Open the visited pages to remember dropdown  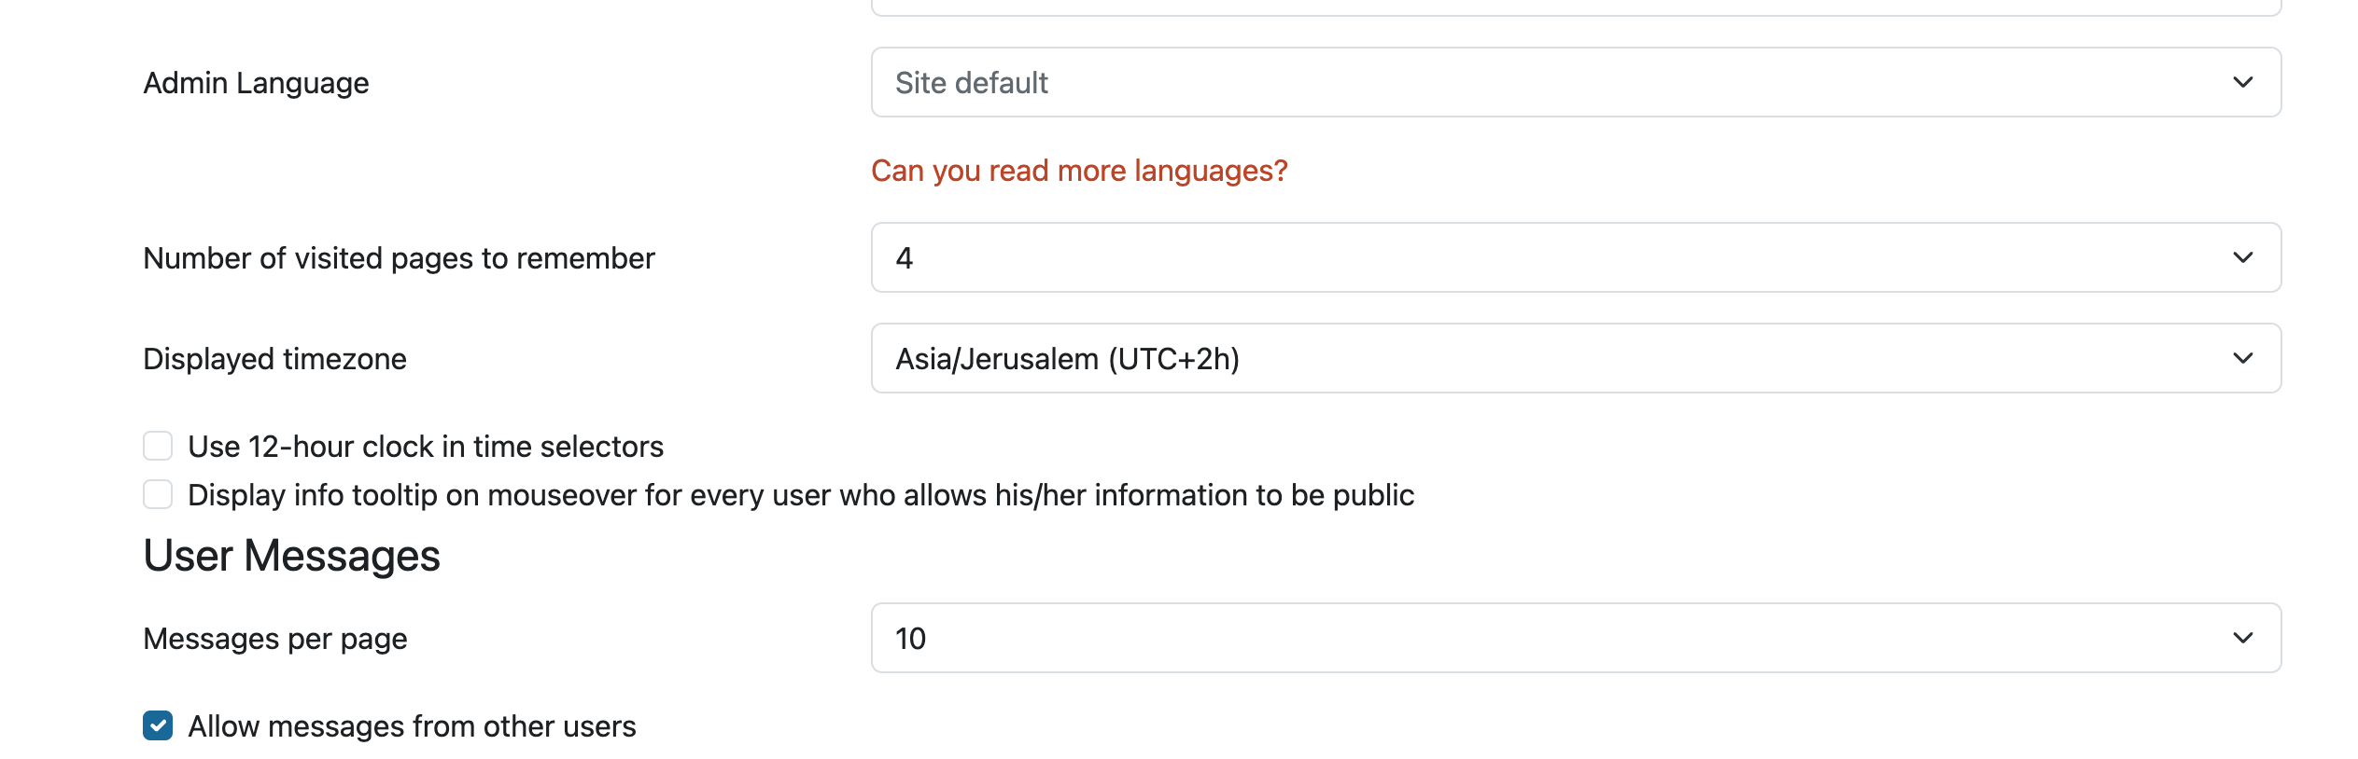[1576, 257]
